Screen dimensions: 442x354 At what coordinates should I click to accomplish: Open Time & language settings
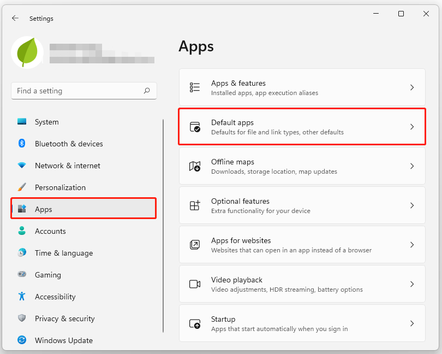tap(83, 253)
